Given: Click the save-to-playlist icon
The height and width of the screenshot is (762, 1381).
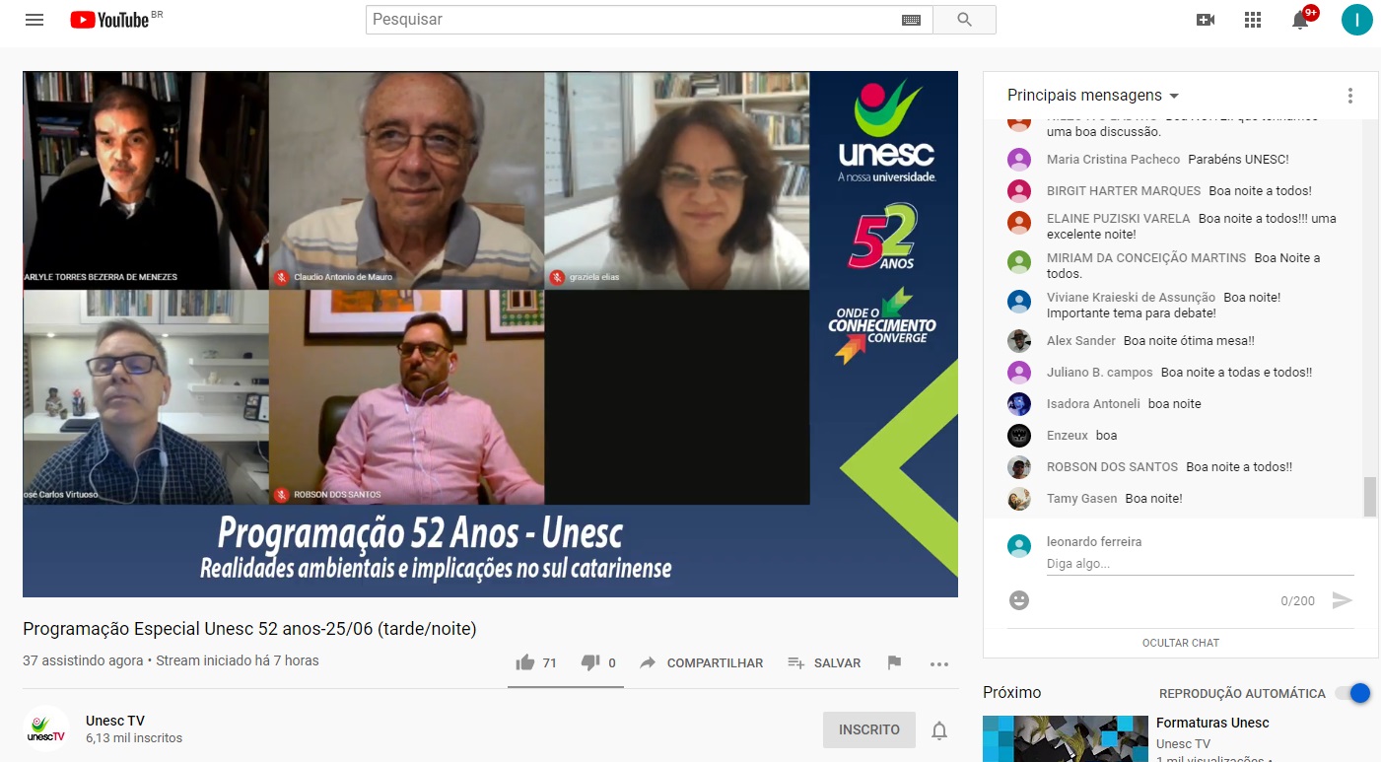Looking at the screenshot, I should tap(796, 663).
